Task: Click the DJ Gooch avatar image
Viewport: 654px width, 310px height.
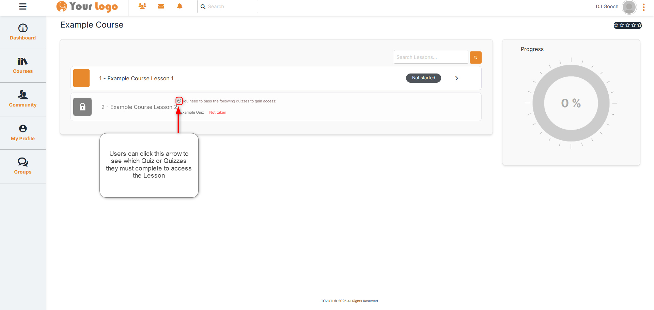Action: click(x=629, y=7)
